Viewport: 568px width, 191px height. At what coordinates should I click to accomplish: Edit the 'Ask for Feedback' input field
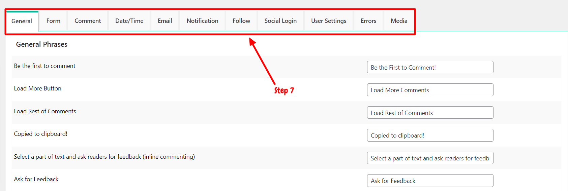pyautogui.click(x=430, y=181)
